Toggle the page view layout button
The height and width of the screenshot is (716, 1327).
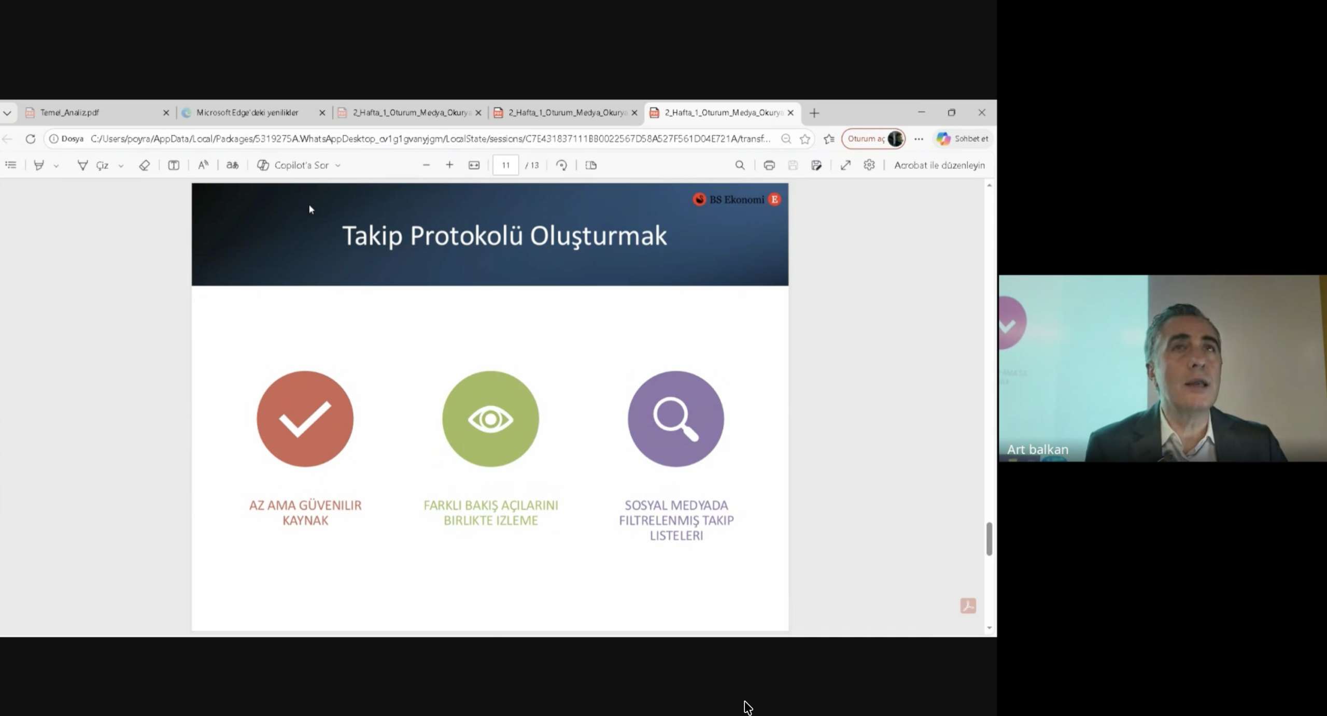point(591,165)
